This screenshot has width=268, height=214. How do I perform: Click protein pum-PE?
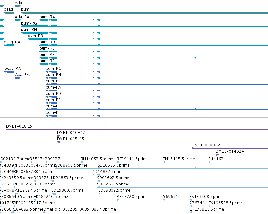coord(53,107)
